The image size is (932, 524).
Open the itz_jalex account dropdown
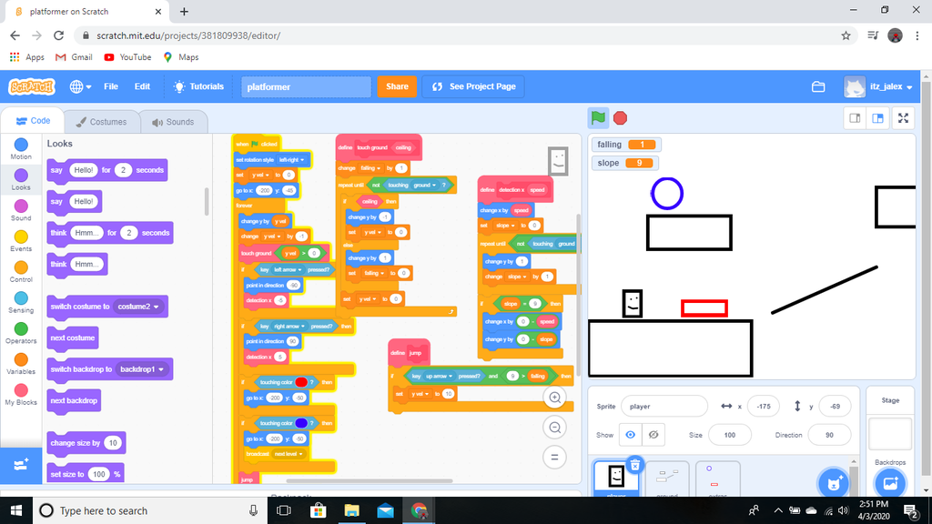tap(878, 86)
